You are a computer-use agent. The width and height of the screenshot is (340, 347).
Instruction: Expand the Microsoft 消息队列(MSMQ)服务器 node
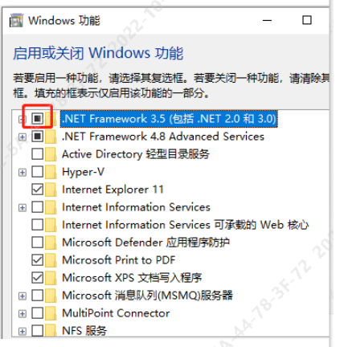click(x=23, y=296)
